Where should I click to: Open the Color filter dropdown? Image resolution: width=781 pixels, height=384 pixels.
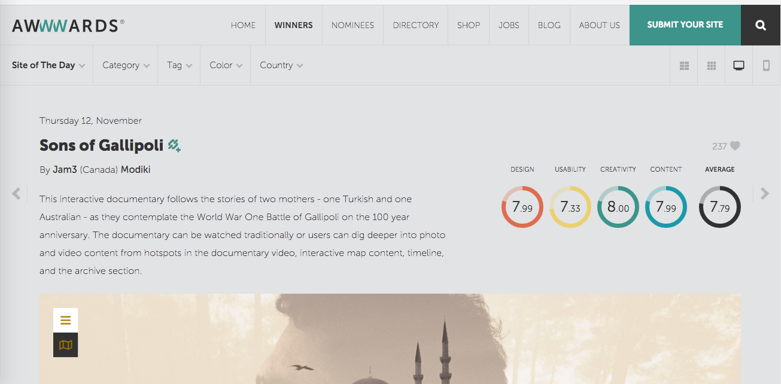point(226,65)
